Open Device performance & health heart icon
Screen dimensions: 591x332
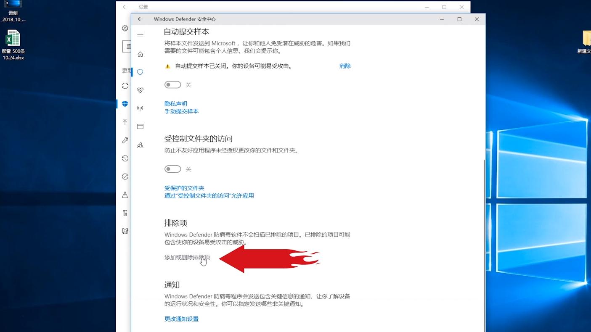(140, 90)
